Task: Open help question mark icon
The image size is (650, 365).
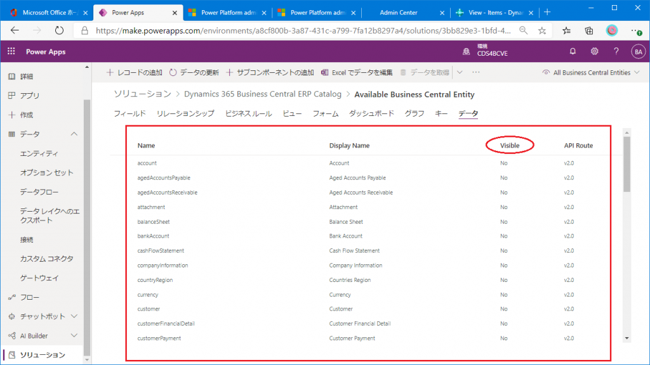Action: (x=616, y=51)
